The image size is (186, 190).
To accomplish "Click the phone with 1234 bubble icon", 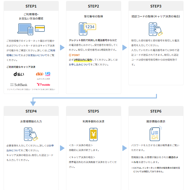I will pos(87,29).
